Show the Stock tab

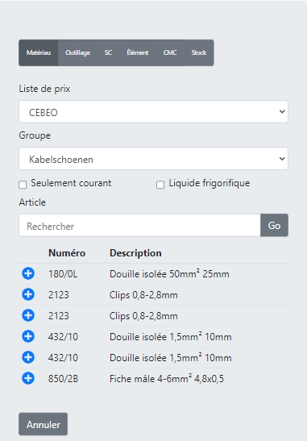click(199, 53)
